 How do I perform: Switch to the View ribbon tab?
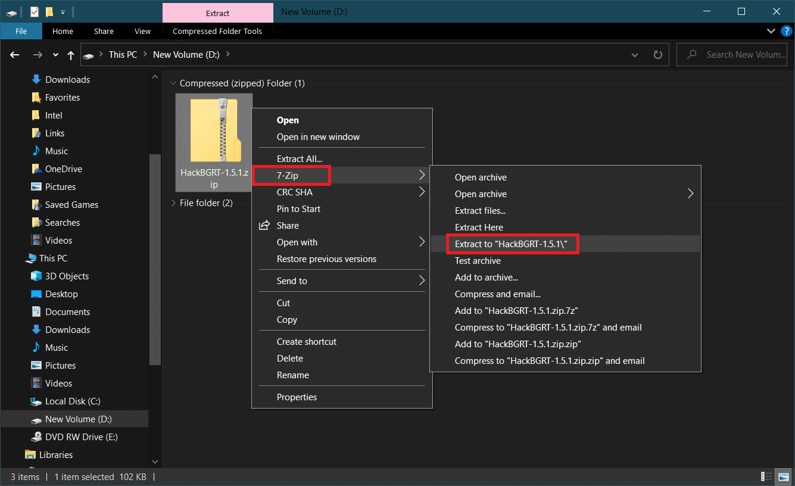click(142, 31)
